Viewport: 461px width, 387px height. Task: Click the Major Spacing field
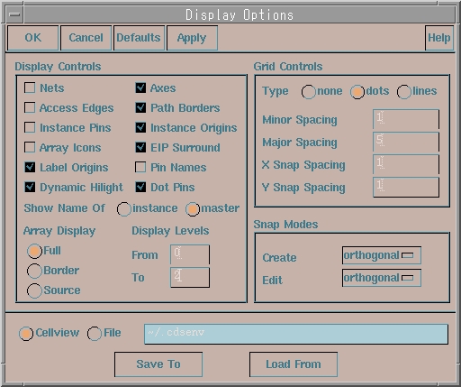[406, 142]
